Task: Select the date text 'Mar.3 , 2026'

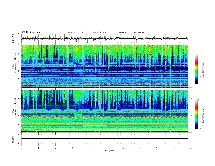Action: point(76,33)
